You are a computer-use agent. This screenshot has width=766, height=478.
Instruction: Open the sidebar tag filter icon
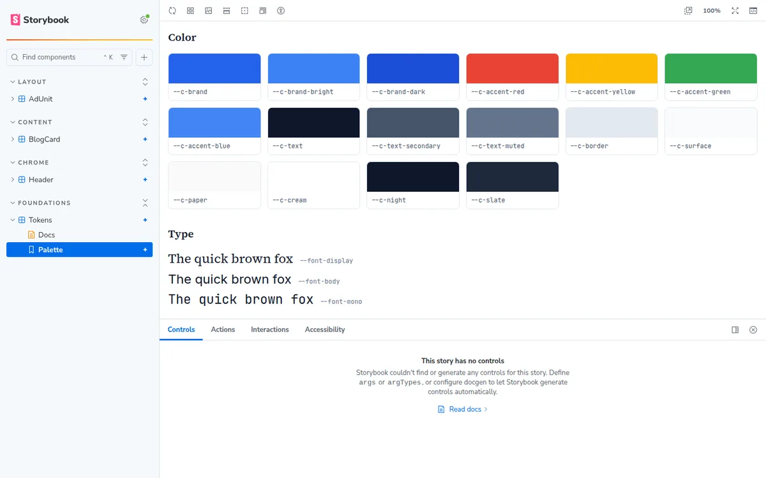(x=124, y=57)
